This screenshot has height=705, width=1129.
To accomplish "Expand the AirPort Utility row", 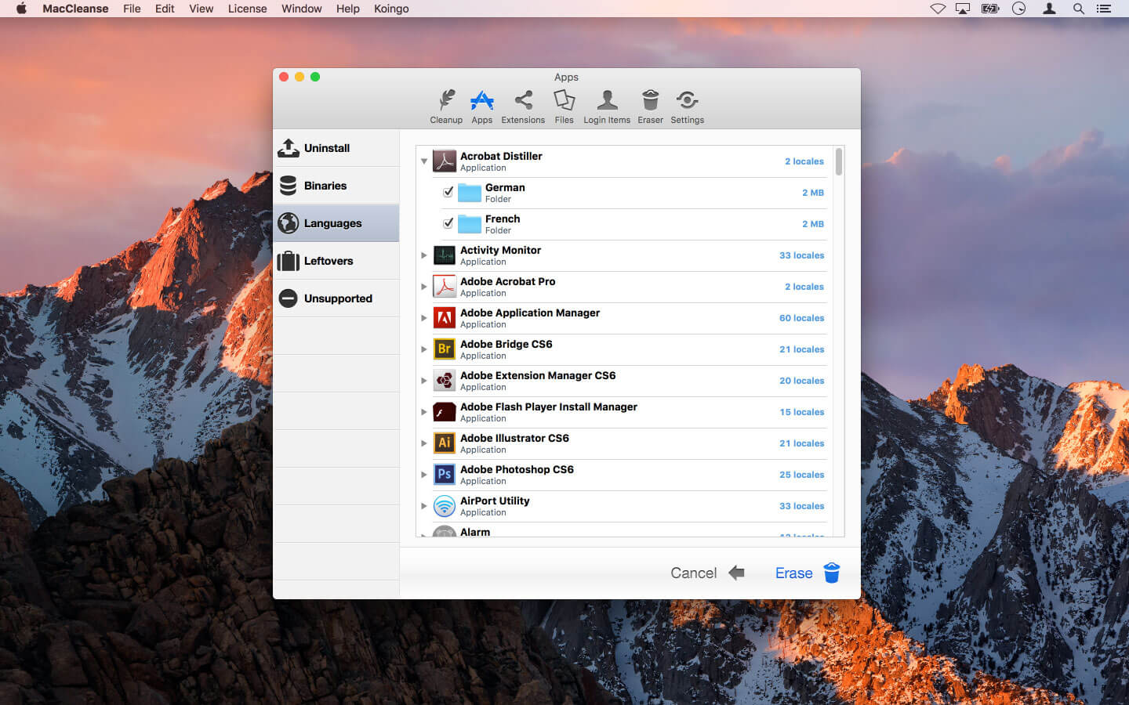I will coord(424,506).
